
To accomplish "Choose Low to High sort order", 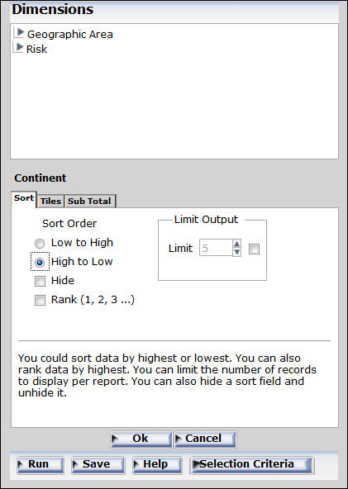I will pyautogui.click(x=40, y=243).
